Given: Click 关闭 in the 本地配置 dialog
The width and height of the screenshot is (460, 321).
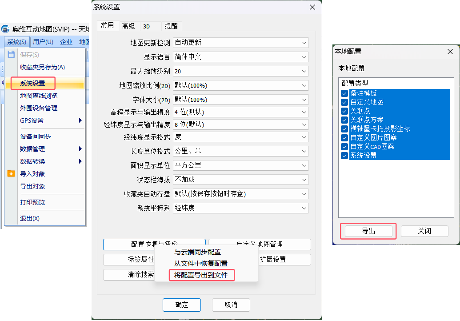Looking at the screenshot, I should [x=424, y=231].
